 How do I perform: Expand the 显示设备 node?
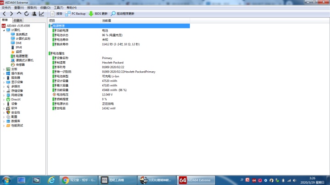pyautogui.click(x=4, y=82)
